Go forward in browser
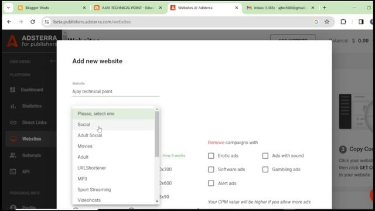The width and height of the screenshot is (375, 211). 21,22
